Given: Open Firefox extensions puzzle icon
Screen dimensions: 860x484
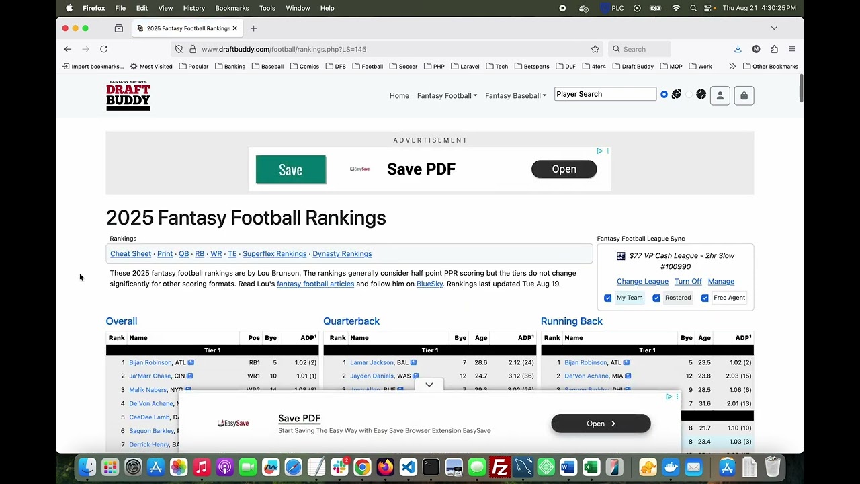Looking at the screenshot, I should pos(774,49).
